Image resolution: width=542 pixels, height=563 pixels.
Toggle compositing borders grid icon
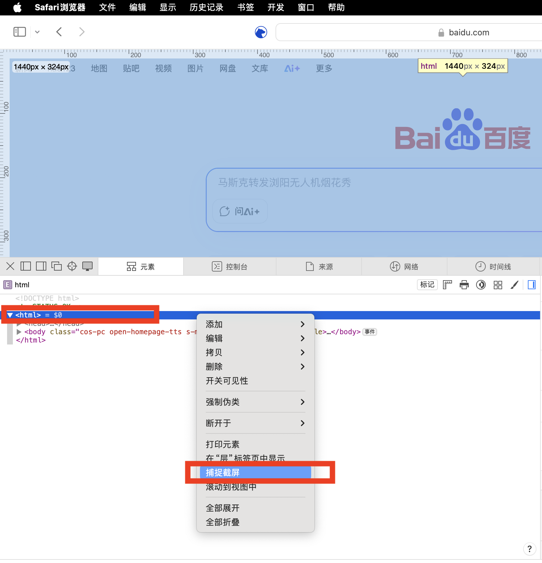(498, 285)
